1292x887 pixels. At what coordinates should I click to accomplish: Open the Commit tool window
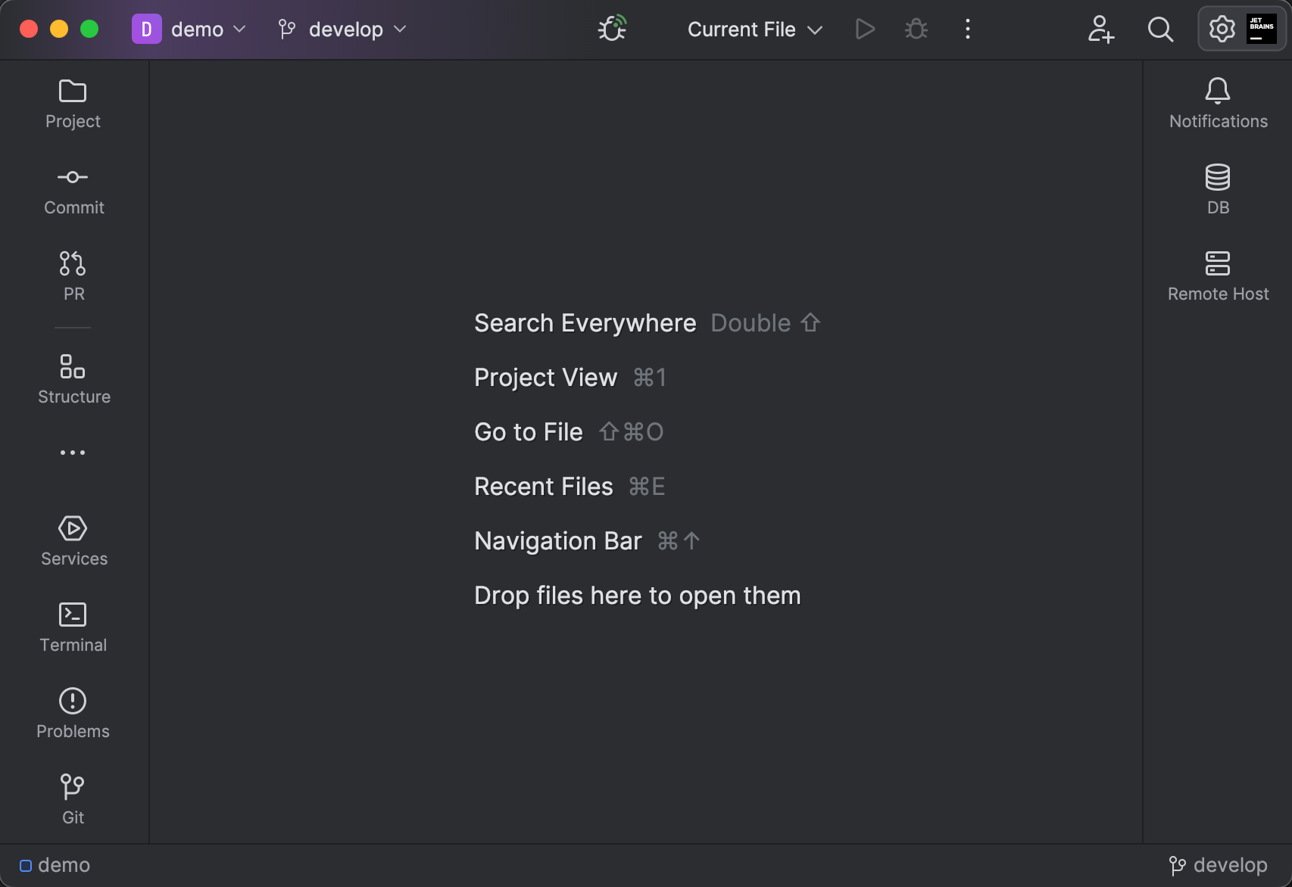tap(73, 190)
